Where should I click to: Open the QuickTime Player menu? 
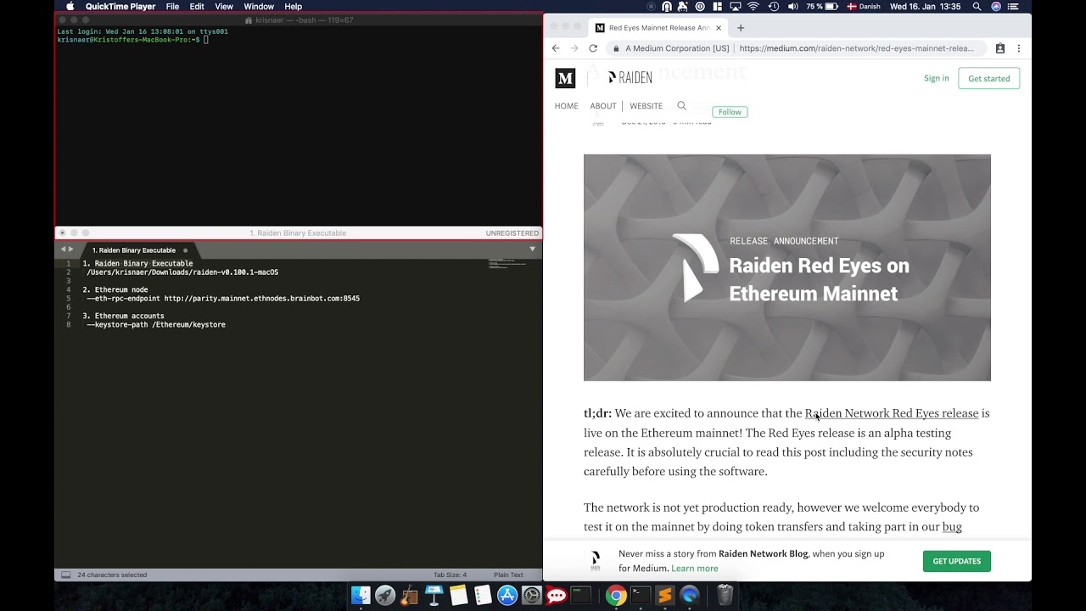click(x=120, y=6)
